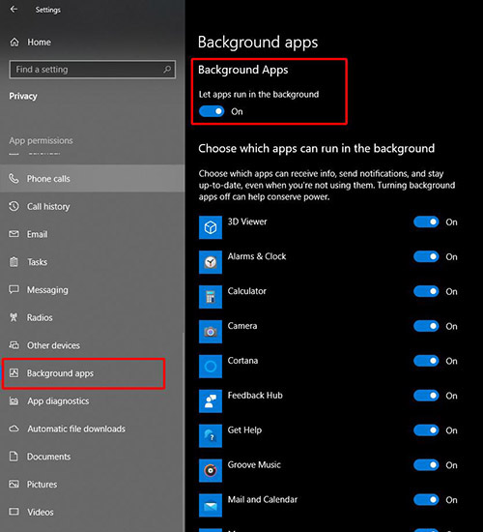Go to Call history settings
The height and width of the screenshot is (532, 483).
tap(92, 206)
